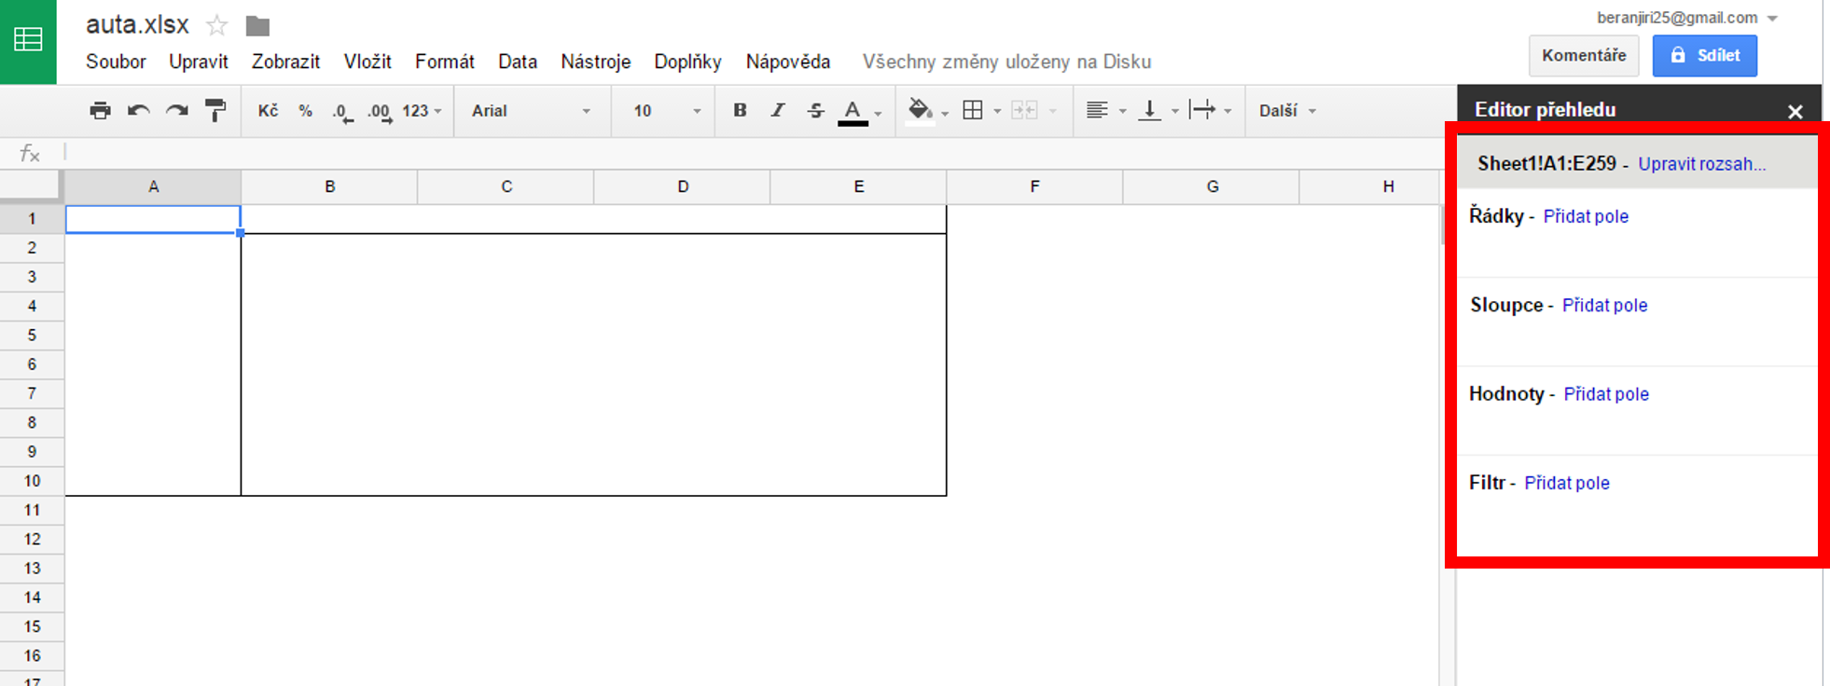Click the document title auta.xlsx
Viewport: 1830px width, 686px height.
tap(137, 25)
